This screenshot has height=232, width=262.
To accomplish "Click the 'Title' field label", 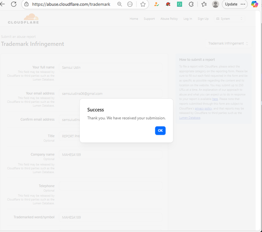I will pos(51,136).
